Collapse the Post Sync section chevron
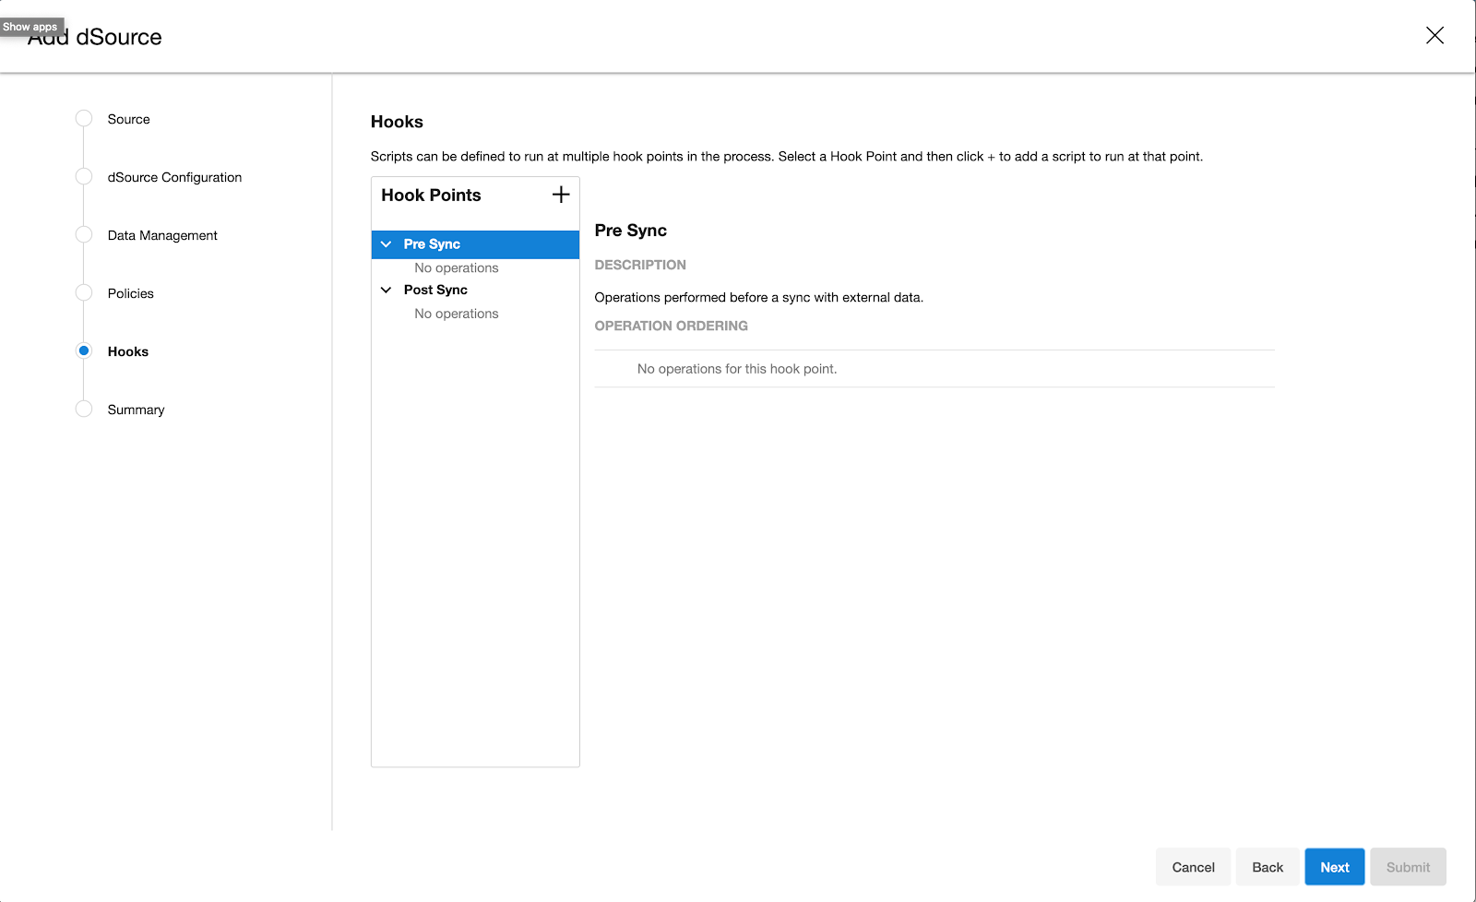The image size is (1476, 902). click(x=387, y=290)
